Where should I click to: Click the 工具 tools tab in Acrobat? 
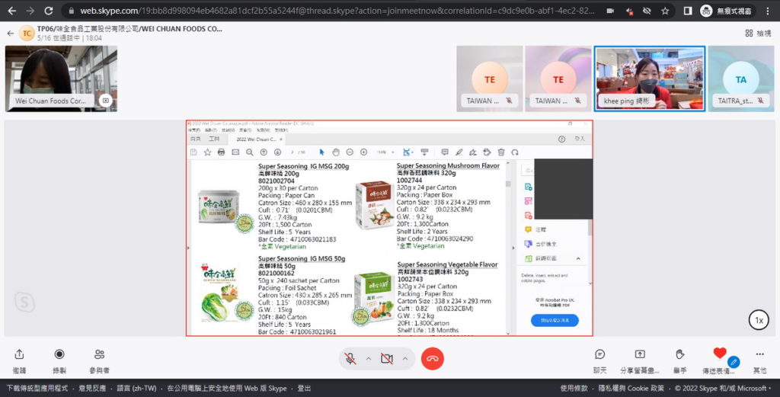[x=214, y=139]
